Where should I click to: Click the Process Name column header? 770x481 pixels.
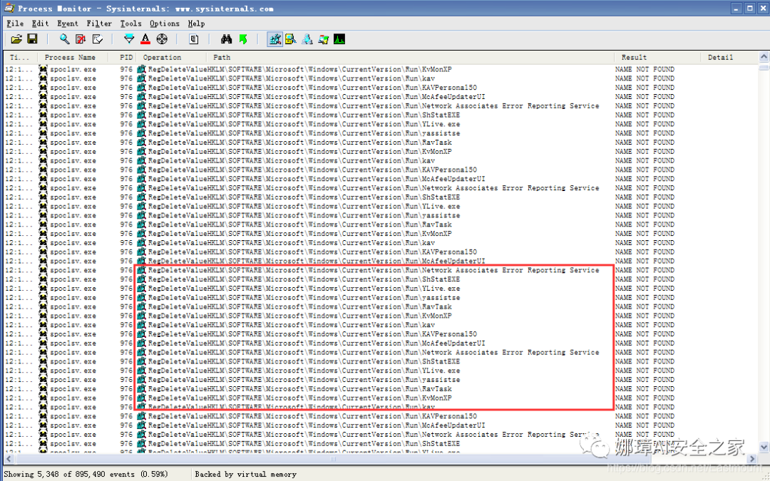[x=73, y=58]
